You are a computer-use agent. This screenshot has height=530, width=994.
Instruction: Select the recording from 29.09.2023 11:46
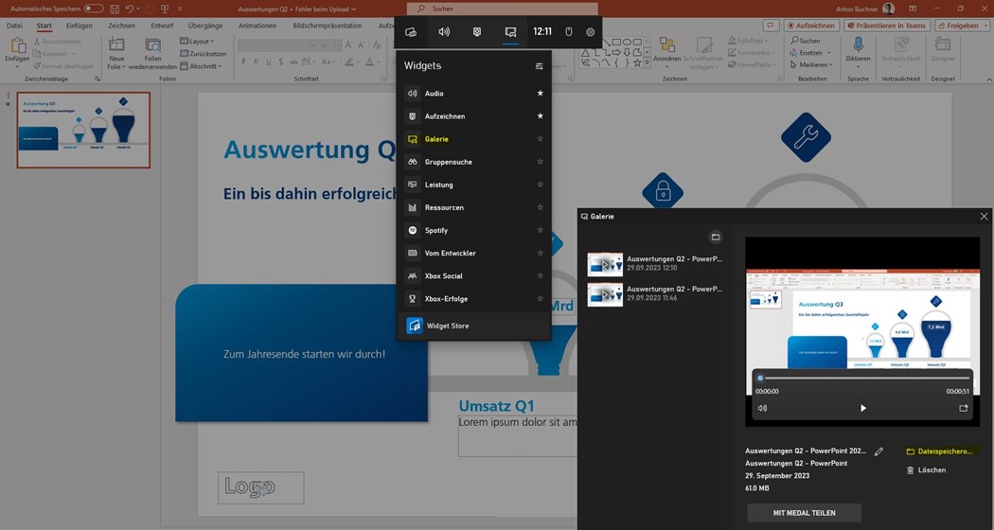[655, 293]
